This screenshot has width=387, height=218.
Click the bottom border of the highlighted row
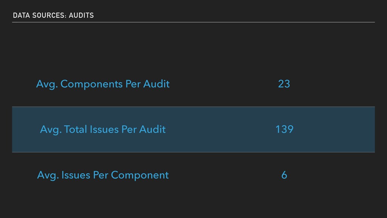193,152
